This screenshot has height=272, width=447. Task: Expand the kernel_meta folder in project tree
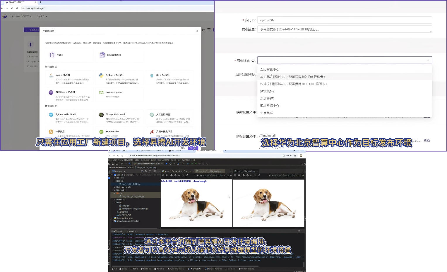[114, 187]
